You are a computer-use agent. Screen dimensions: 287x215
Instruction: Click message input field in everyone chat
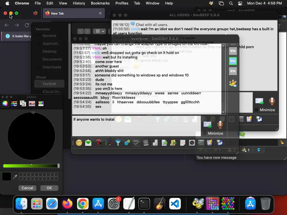click(136, 126)
